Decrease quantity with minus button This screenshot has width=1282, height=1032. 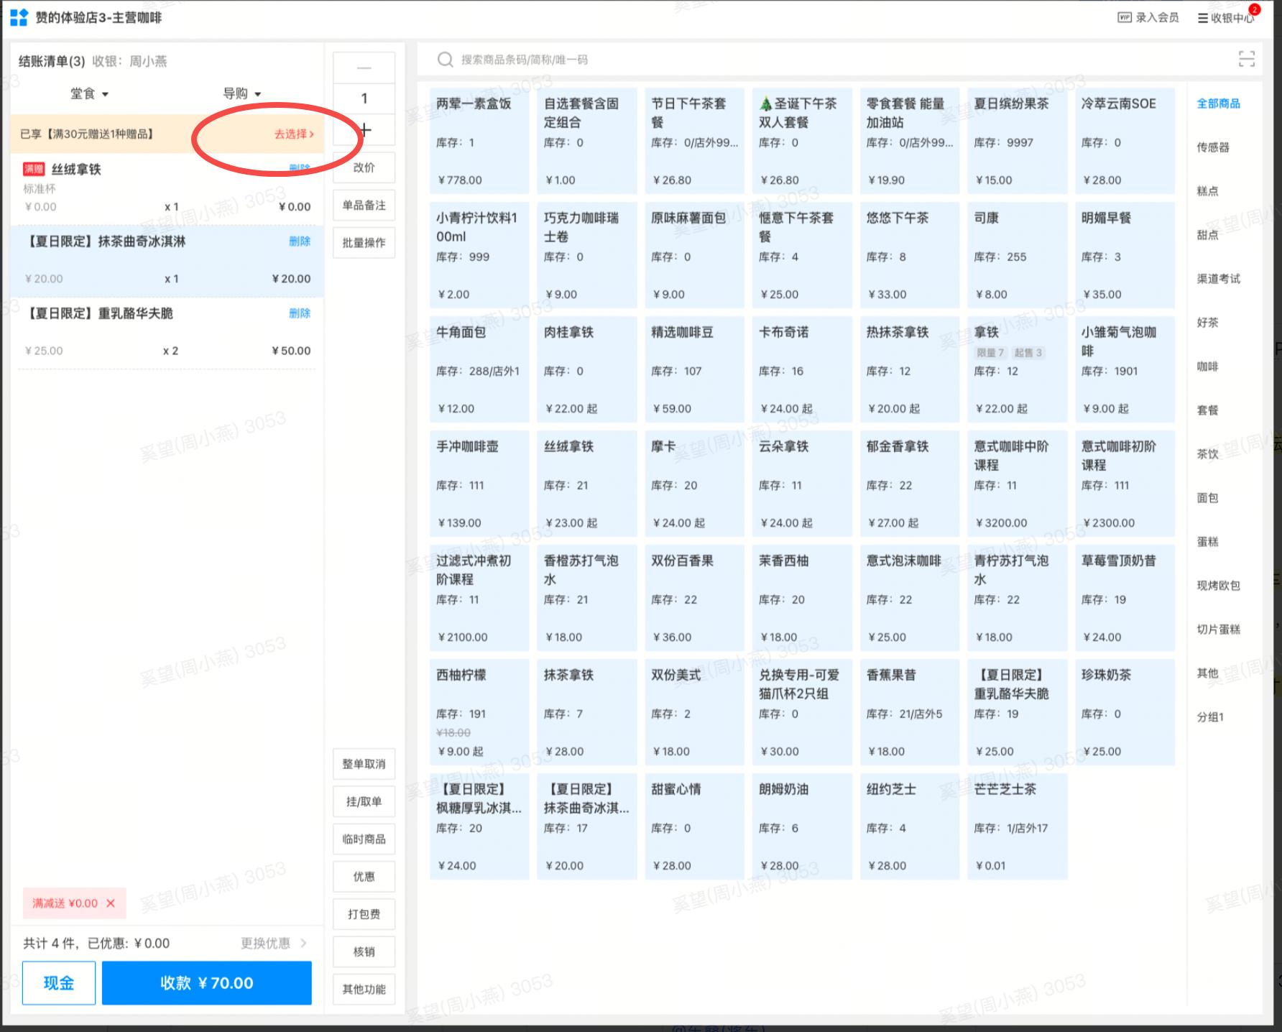[x=364, y=68]
